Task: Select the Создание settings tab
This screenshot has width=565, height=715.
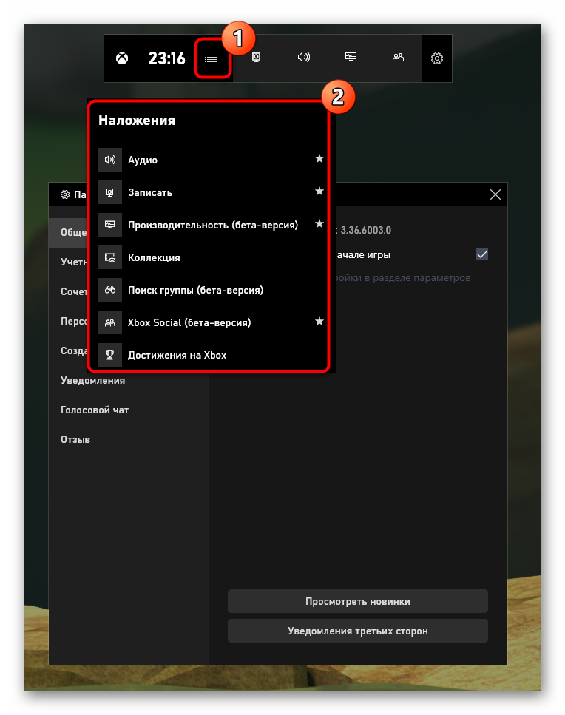Action: 68,350
